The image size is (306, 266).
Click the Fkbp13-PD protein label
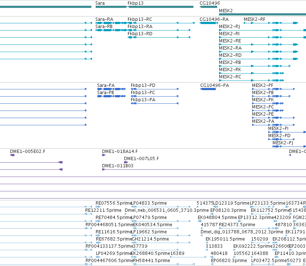(x=143, y=85)
